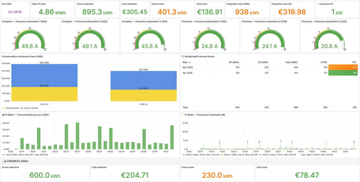Click the lightning icon on the Puissance P1 panel

coord(318,3)
